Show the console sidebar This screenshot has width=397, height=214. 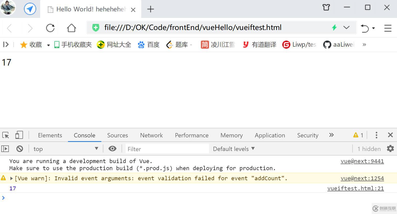[x=5, y=149]
